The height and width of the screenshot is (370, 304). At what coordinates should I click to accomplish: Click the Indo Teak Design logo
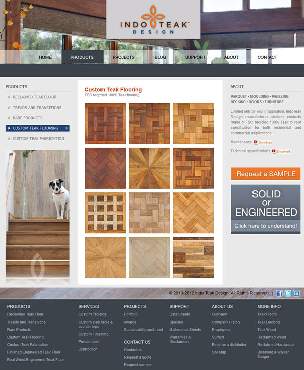coord(154,20)
